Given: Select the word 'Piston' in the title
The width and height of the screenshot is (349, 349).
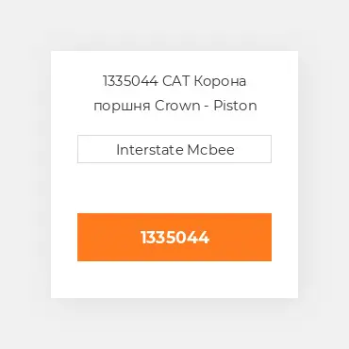Looking at the screenshot, I should tap(235, 106).
